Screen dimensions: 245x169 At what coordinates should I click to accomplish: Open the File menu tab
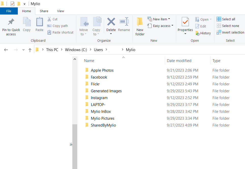click(9, 11)
